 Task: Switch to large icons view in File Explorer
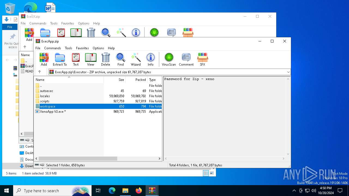(x=212, y=173)
